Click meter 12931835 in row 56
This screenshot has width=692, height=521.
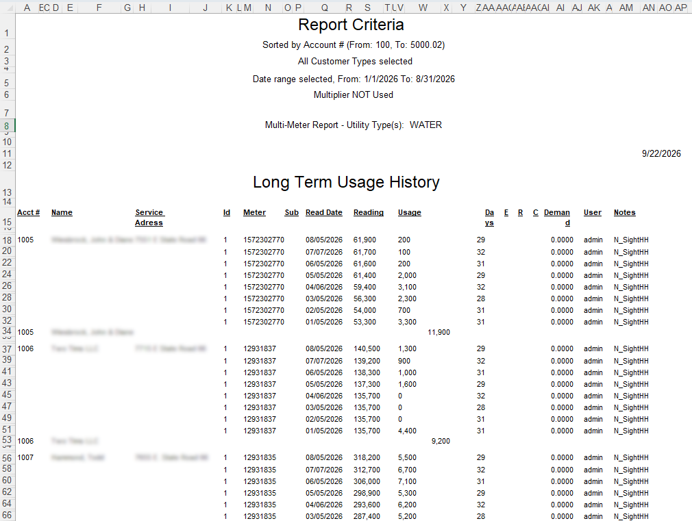260,458
